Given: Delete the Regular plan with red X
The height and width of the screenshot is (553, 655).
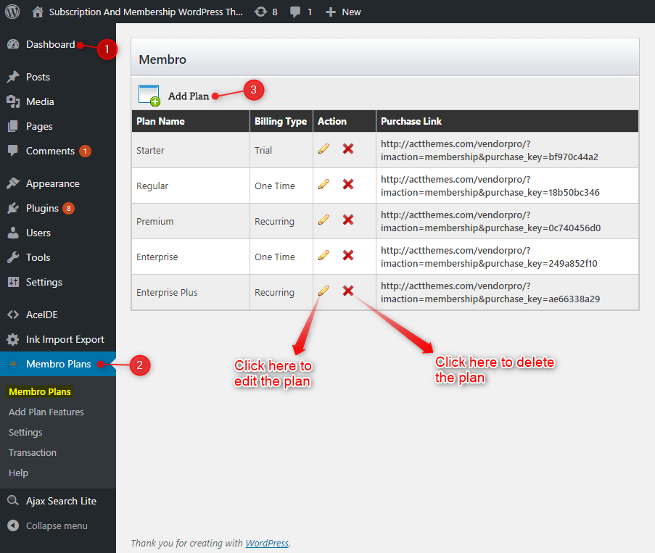Looking at the screenshot, I should [348, 184].
